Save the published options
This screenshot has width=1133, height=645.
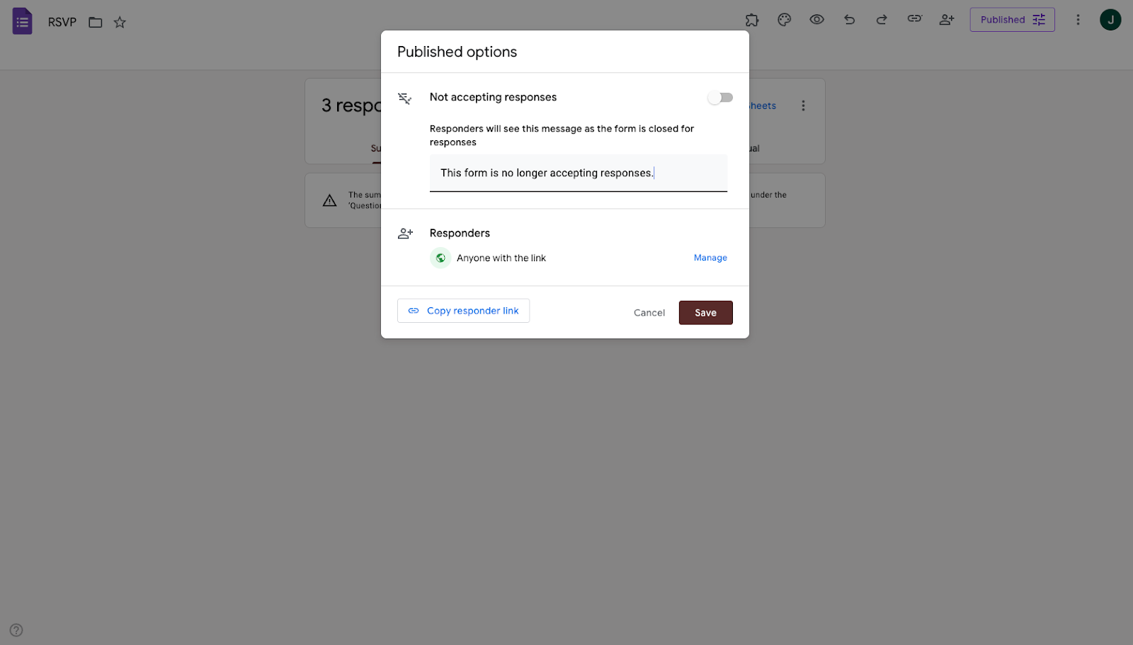click(705, 312)
